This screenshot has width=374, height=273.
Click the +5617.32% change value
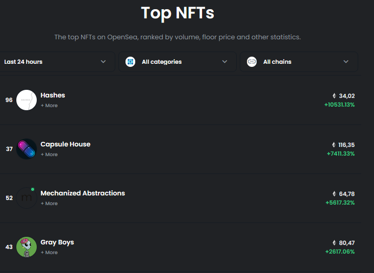pos(340,203)
